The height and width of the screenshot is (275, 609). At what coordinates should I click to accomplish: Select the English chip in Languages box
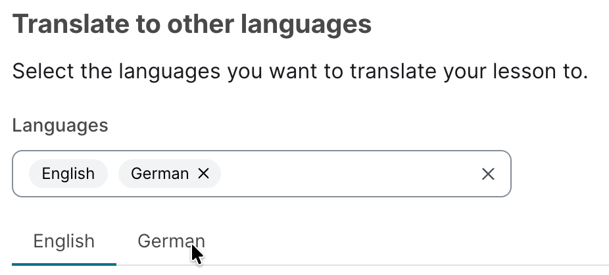68,174
